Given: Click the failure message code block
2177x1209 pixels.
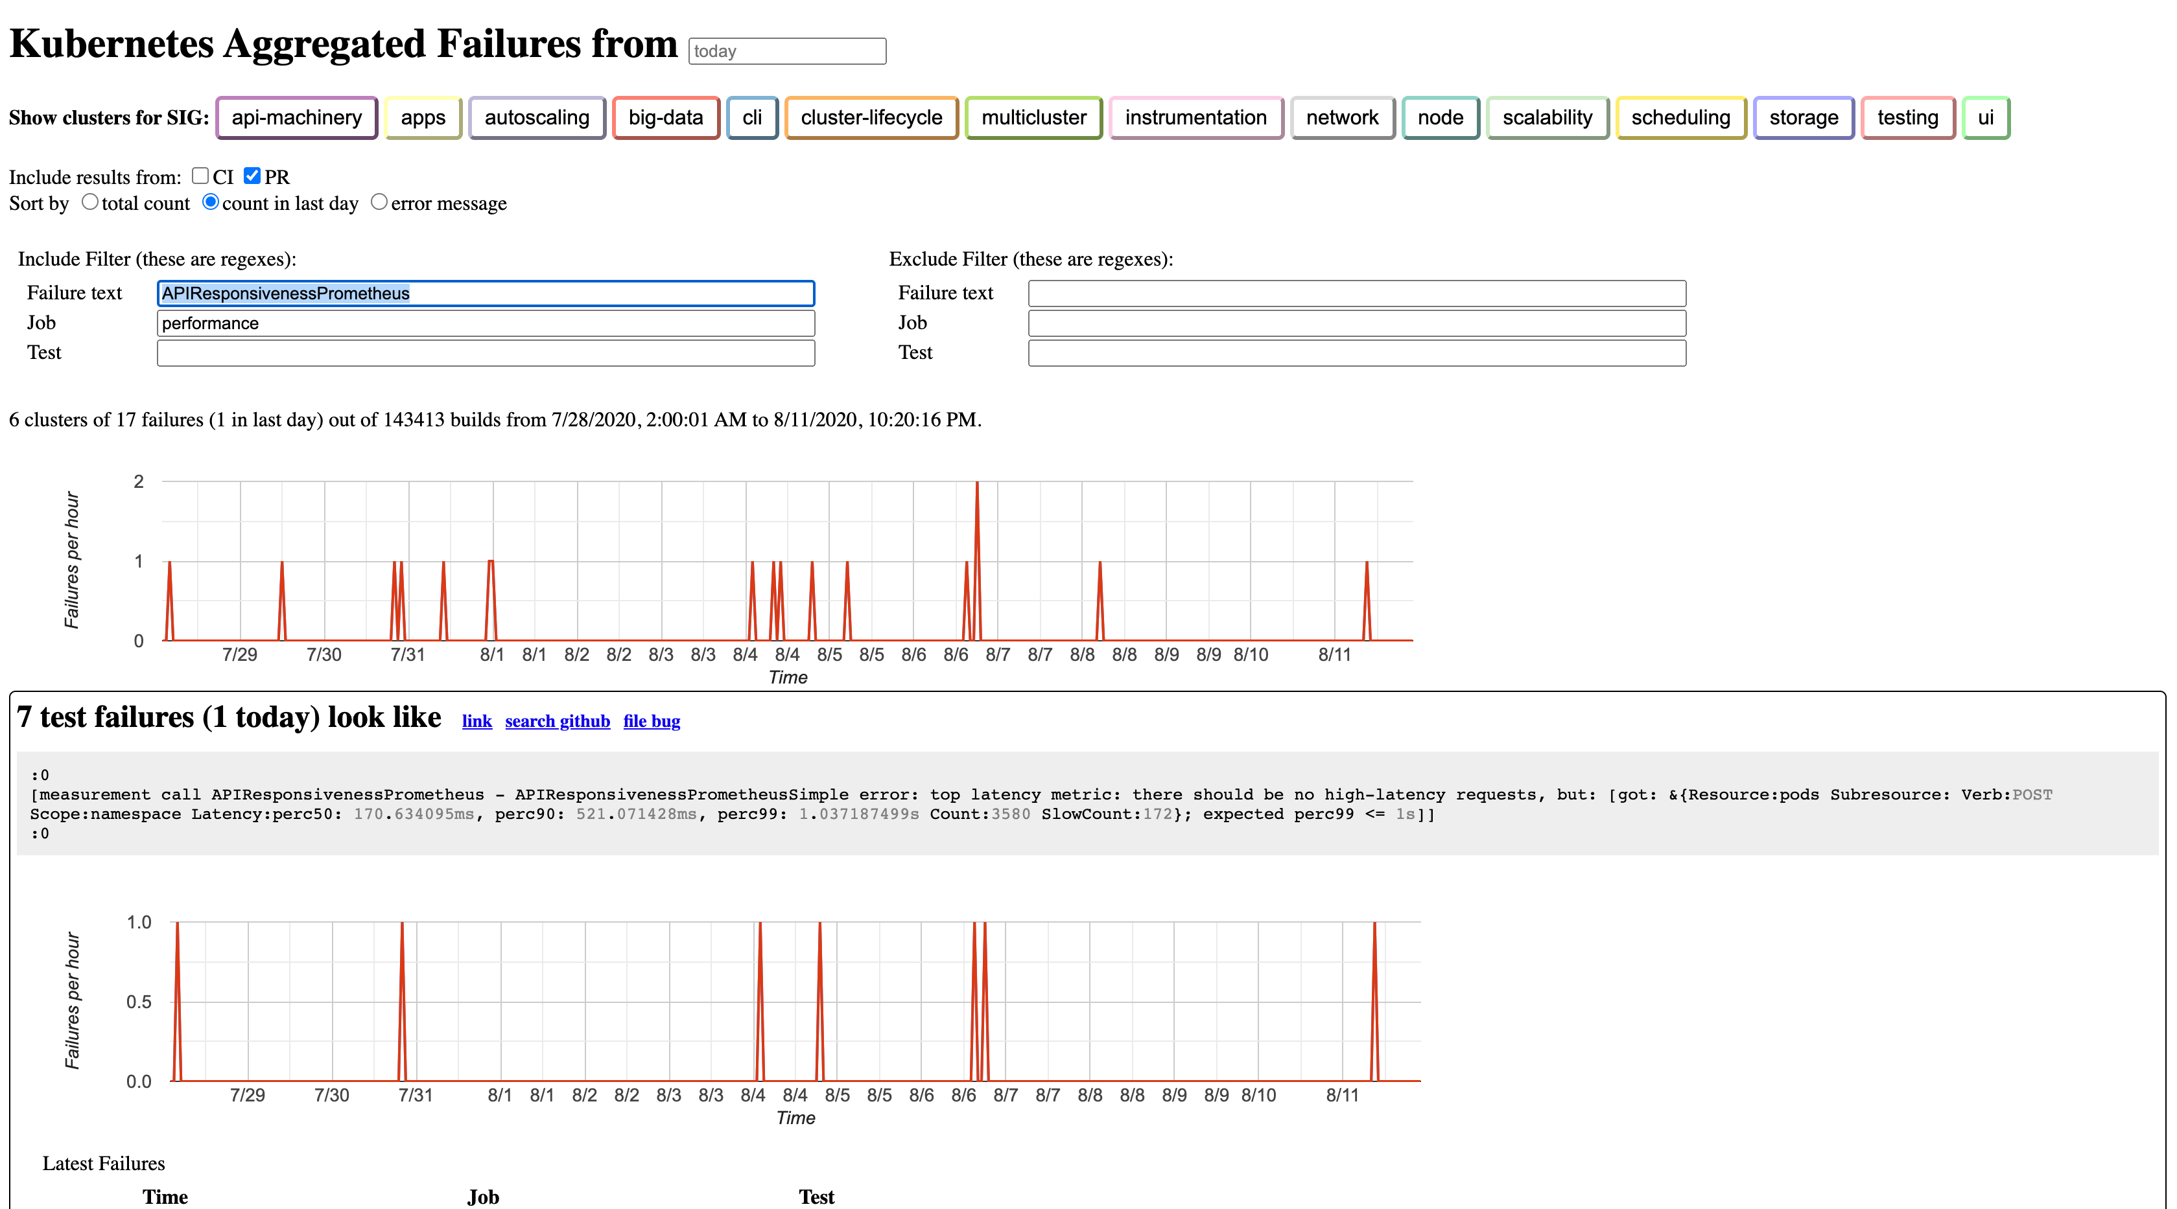Looking at the screenshot, I should pyautogui.click(x=1087, y=803).
